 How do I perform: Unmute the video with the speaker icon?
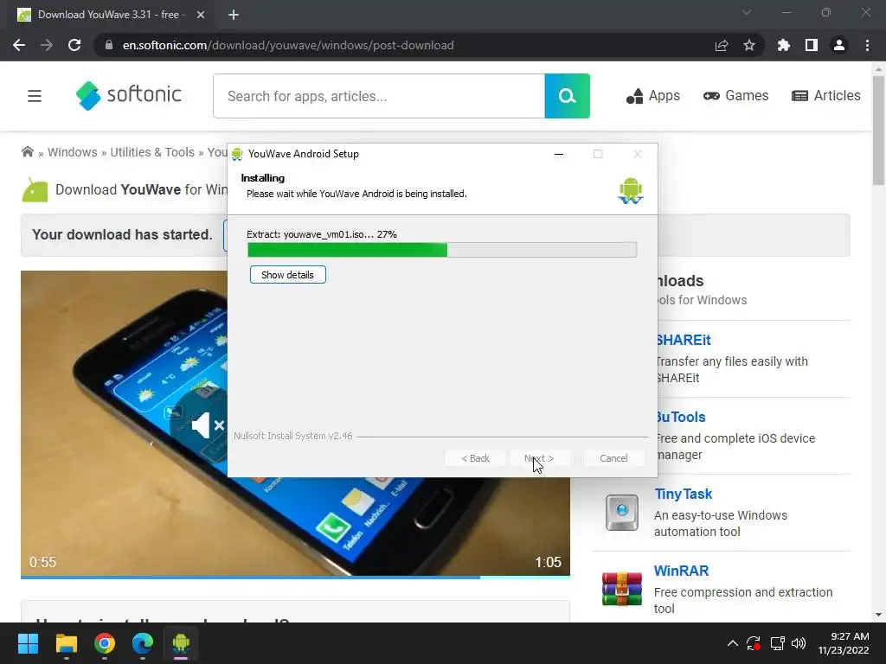(x=208, y=425)
